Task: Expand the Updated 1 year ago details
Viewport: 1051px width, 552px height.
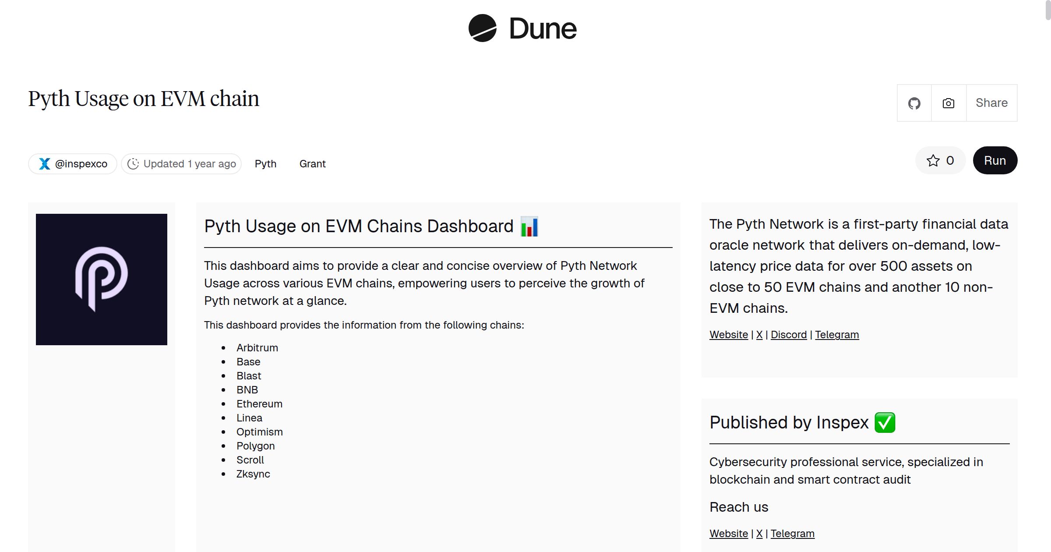Action: (x=180, y=163)
